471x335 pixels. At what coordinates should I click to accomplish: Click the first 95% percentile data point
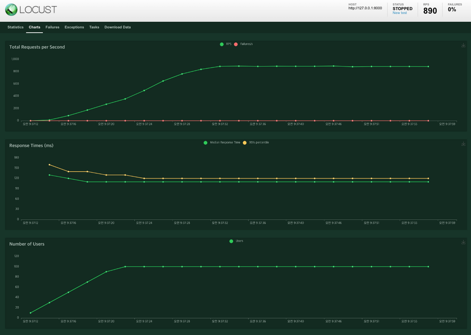49,165
